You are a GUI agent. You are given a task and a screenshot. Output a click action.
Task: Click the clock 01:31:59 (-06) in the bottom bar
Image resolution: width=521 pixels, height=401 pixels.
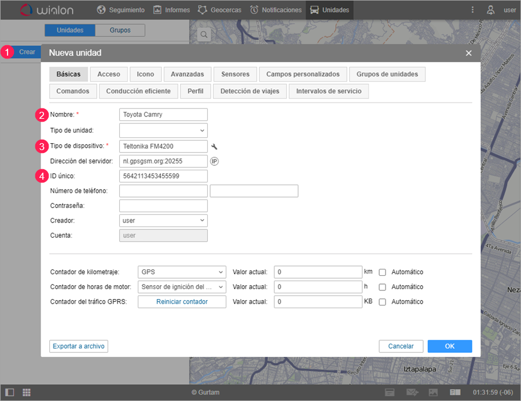pos(493,392)
